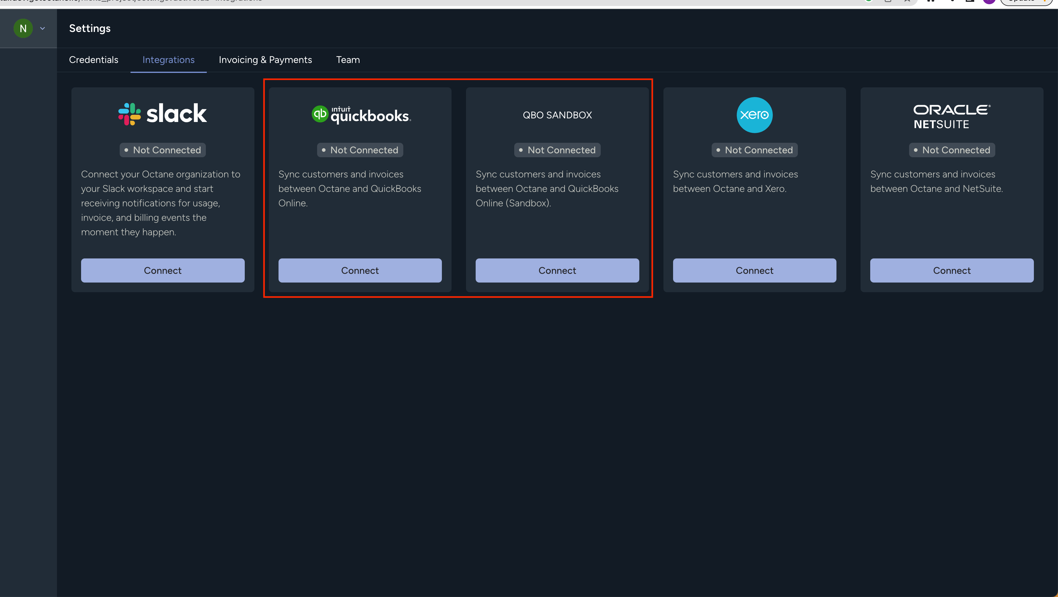Click the green N organization avatar

tap(23, 28)
